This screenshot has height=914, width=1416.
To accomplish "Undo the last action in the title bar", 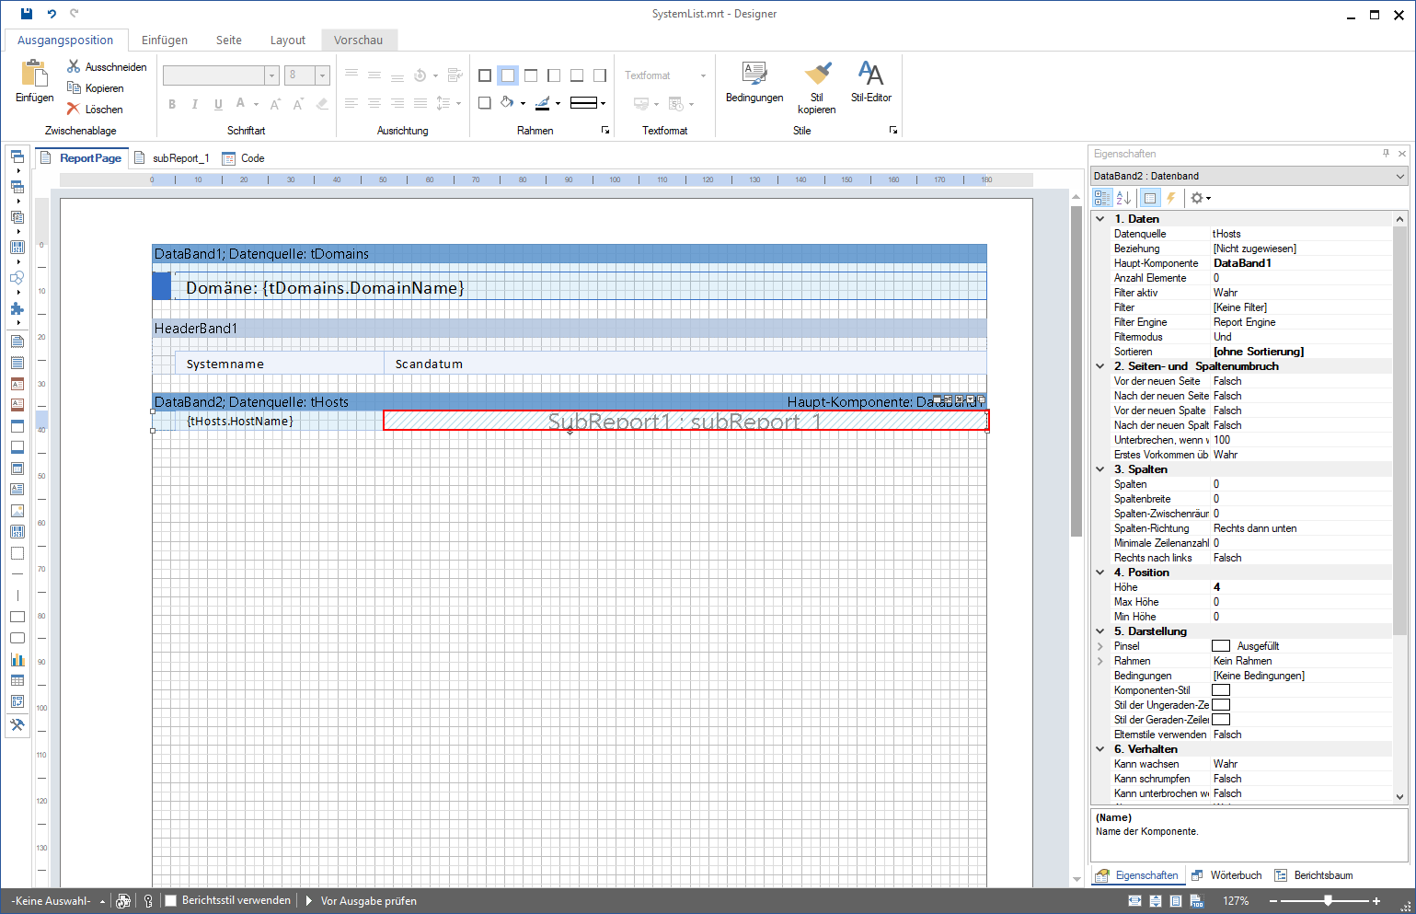I will click(x=52, y=13).
